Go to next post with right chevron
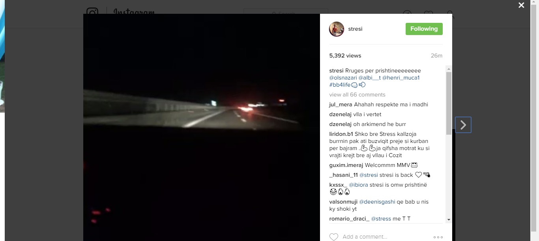This screenshot has height=241, width=539. (x=463, y=125)
